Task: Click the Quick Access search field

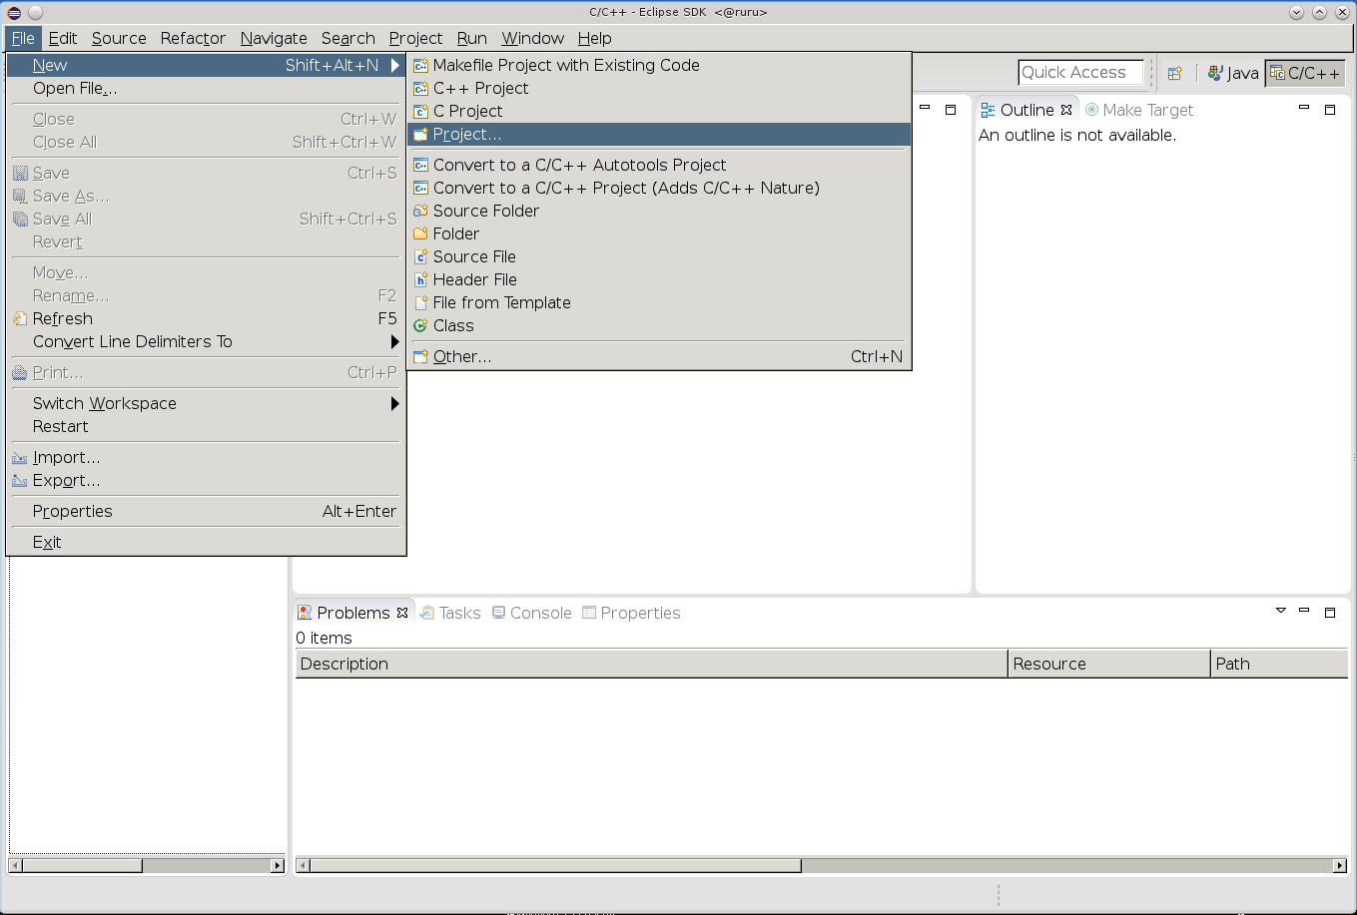Action: (x=1079, y=73)
